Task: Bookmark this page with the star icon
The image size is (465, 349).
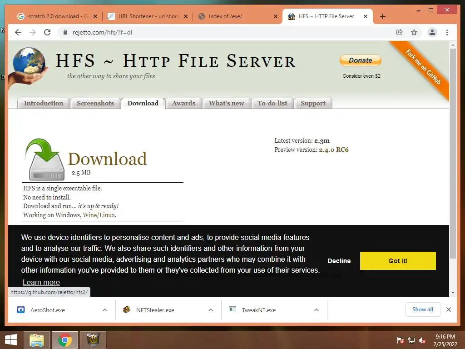Action: 414,32
